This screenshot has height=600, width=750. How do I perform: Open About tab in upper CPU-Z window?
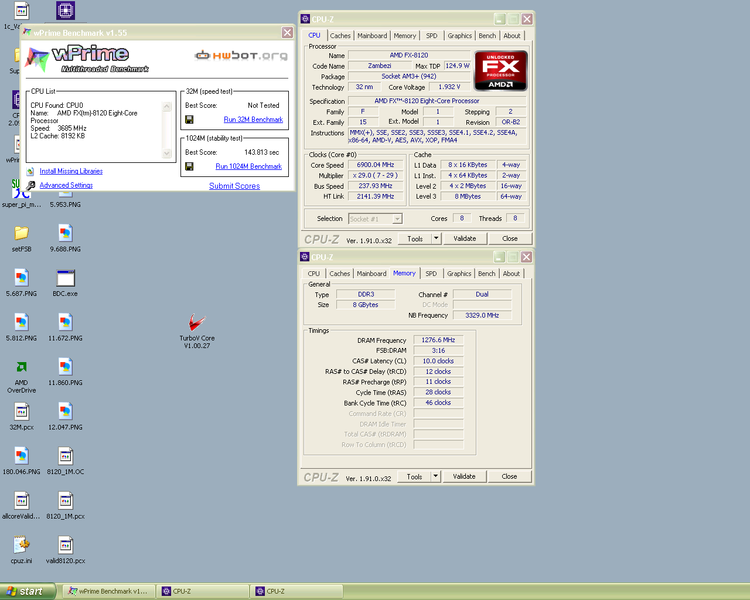tap(512, 36)
